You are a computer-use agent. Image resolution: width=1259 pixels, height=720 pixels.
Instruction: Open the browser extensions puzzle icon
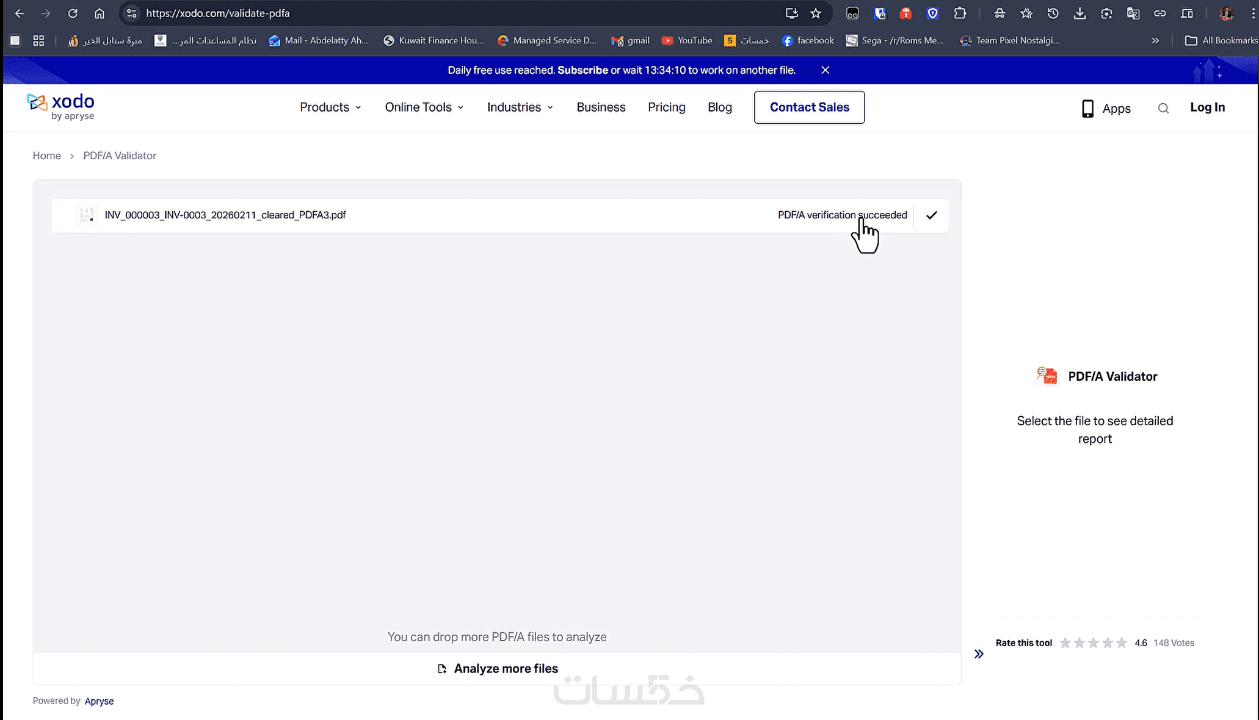pos(960,13)
